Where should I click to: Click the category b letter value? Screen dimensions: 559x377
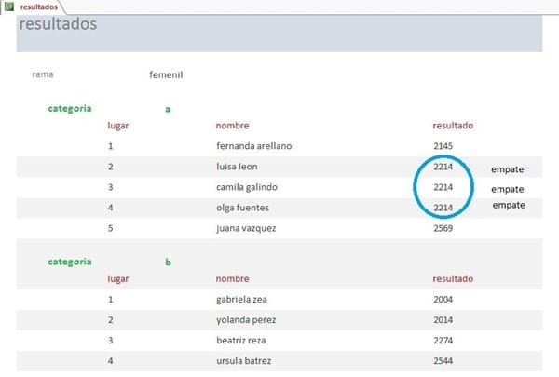pos(168,262)
